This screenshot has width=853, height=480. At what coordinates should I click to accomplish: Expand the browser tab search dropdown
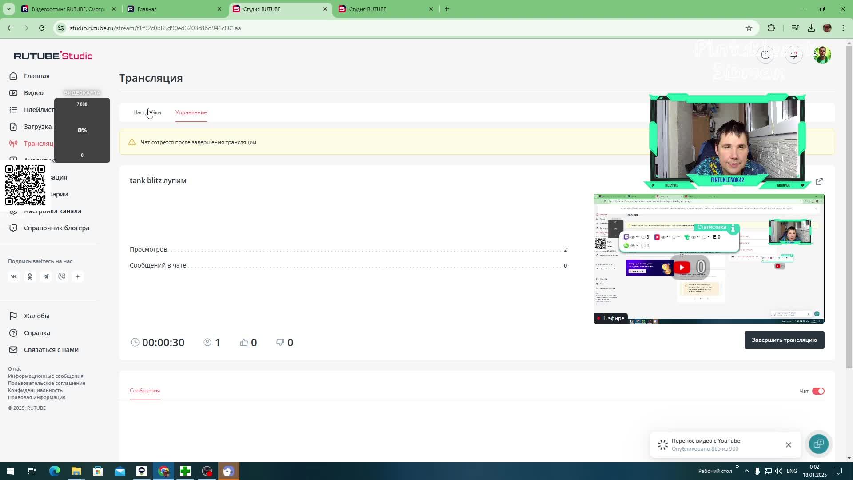(8, 9)
